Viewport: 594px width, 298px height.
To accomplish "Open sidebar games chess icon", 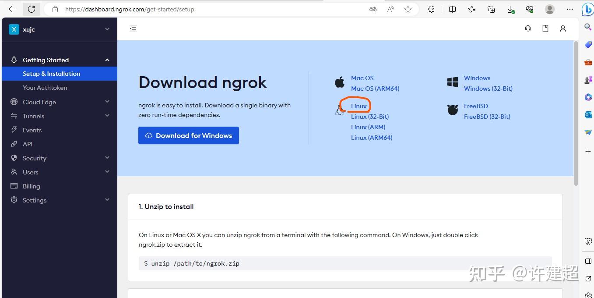I will (x=588, y=80).
